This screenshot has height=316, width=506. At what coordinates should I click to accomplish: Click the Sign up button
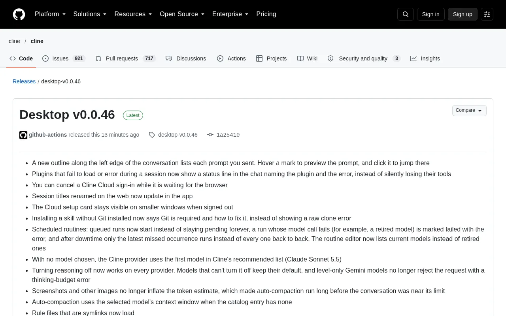pos(463,14)
